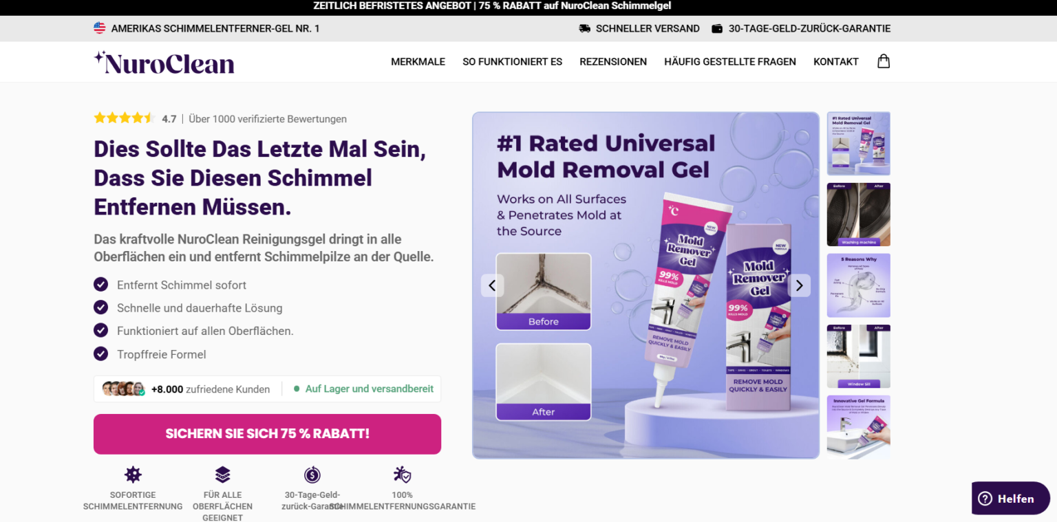This screenshot has height=522, width=1057.
Task: Click the US flag icon
Action: [x=100, y=28]
